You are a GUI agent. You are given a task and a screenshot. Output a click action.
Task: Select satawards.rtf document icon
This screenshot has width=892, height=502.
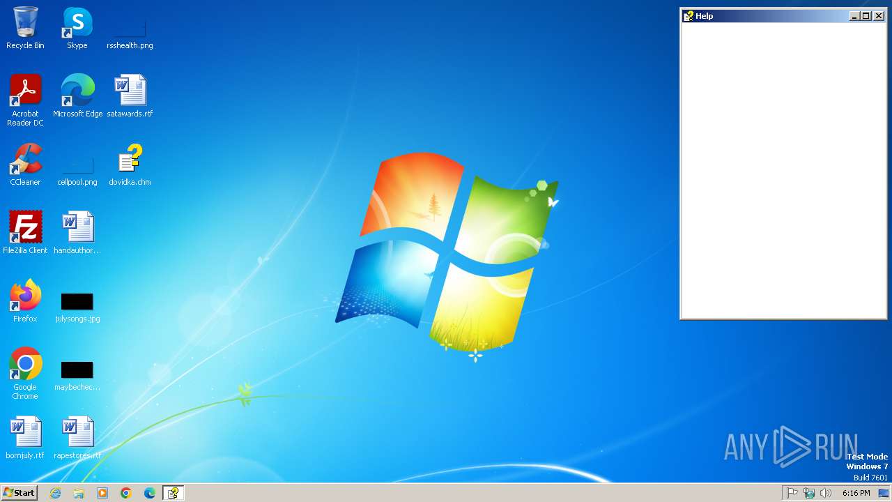coord(130,96)
